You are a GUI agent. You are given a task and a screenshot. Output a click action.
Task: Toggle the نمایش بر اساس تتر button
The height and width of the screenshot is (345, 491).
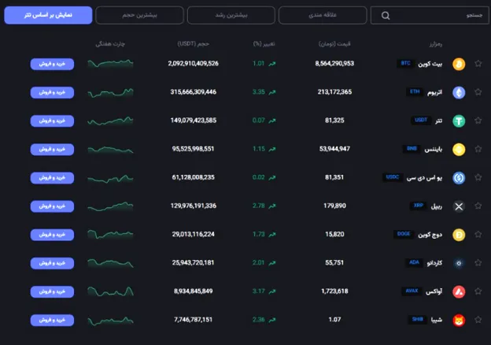pos(48,15)
